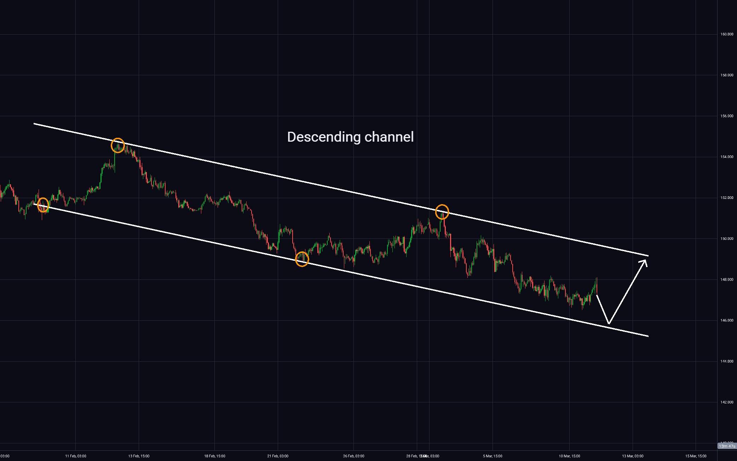Click the "5 Mar, 15:00" time label

pos(493,456)
